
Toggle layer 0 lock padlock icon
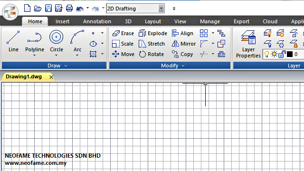tap(282, 54)
